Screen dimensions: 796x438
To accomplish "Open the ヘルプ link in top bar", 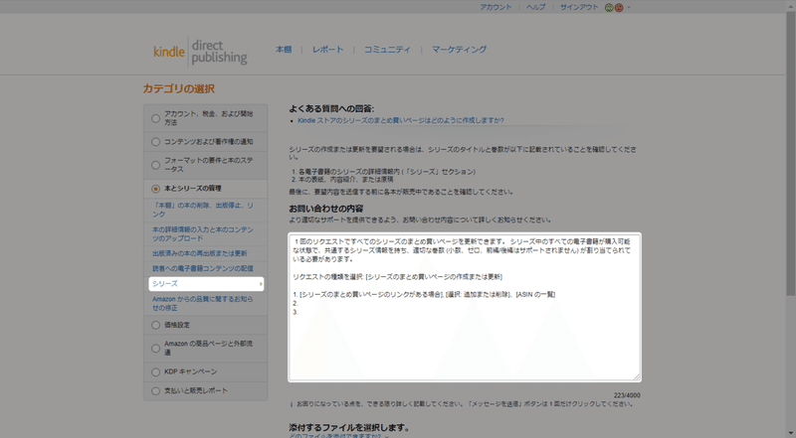I will (x=535, y=7).
